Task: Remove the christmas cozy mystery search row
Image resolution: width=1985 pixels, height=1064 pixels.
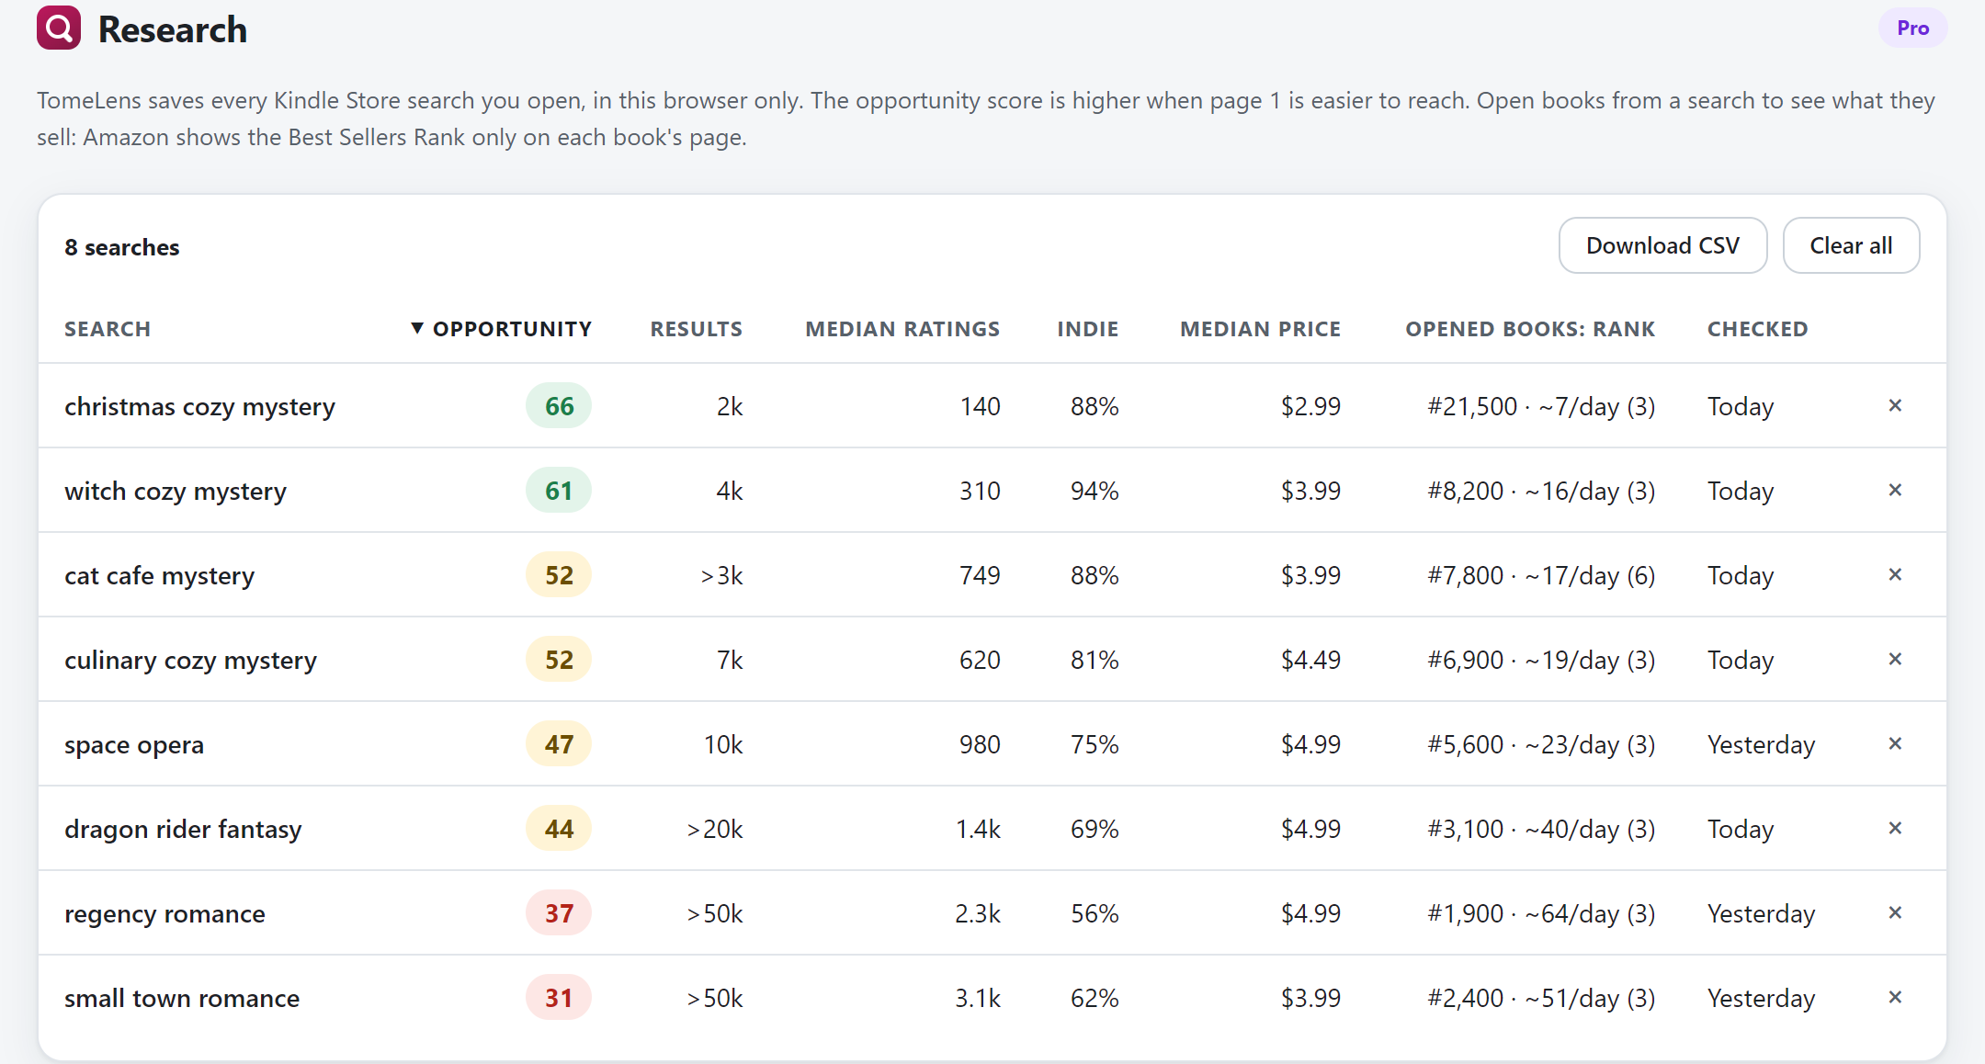Action: tap(1895, 405)
